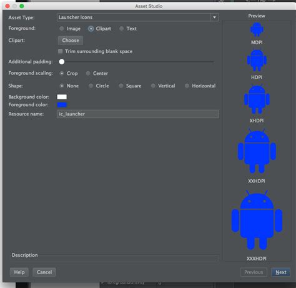
Task: Select Center foreground scaling option
Action: 88,73
